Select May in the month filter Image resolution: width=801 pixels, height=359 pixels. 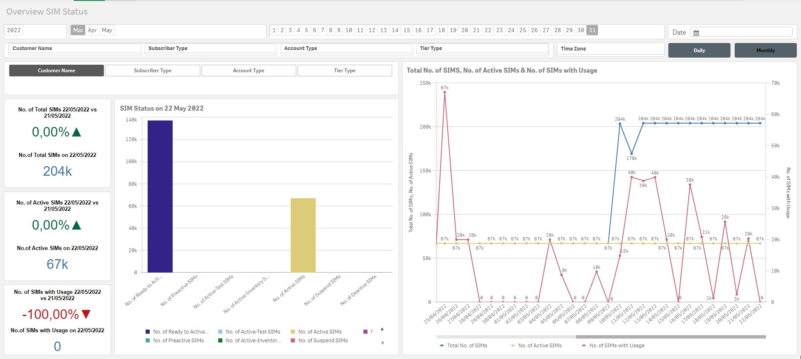point(107,30)
